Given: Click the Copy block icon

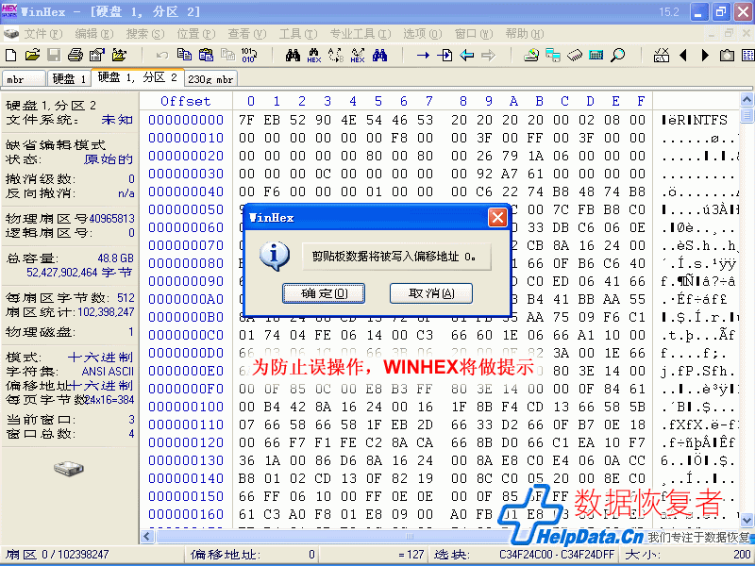Looking at the screenshot, I should [x=184, y=55].
